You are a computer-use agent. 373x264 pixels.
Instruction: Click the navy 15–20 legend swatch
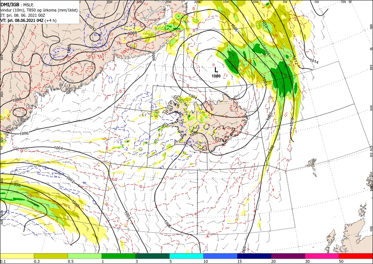click(x=254, y=256)
